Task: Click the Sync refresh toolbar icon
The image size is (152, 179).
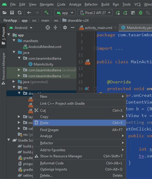Action: 20,13
